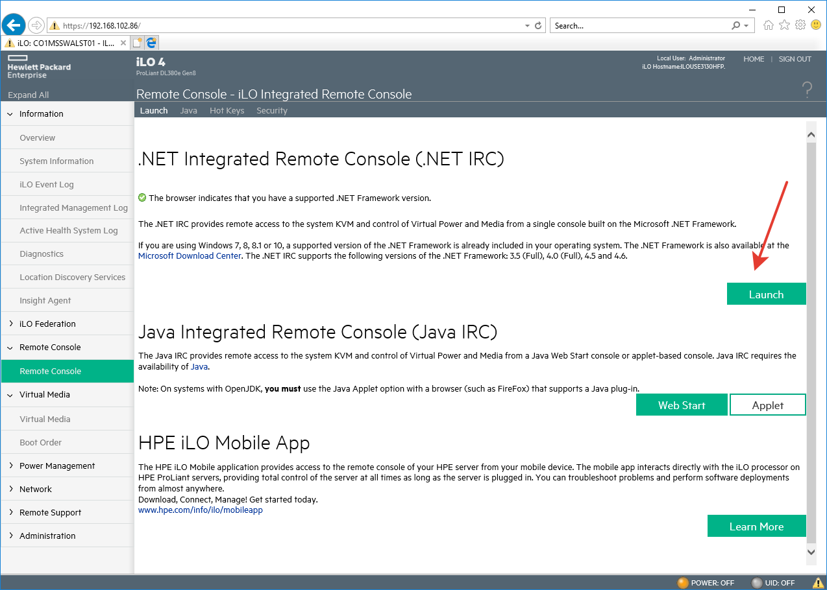Click the help question mark icon
Image resolution: width=827 pixels, height=590 pixels.
[x=807, y=89]
